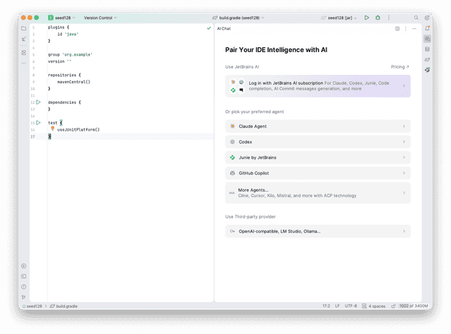
Task: Open the Git tool window icon
Action: 24,297
